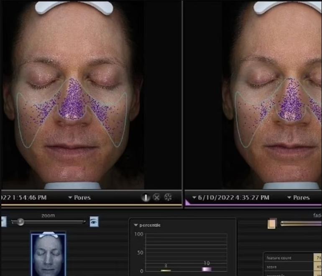The image size is (322, 276).
Task: Select the tan swatch beside the fade slider
Action: [272, 224]
